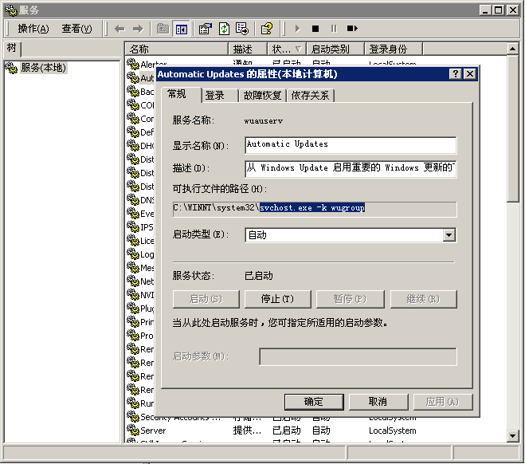Click the Refresh toolbar icon
The height and width of the screenshot is (464, 525).
coord(224,29)
